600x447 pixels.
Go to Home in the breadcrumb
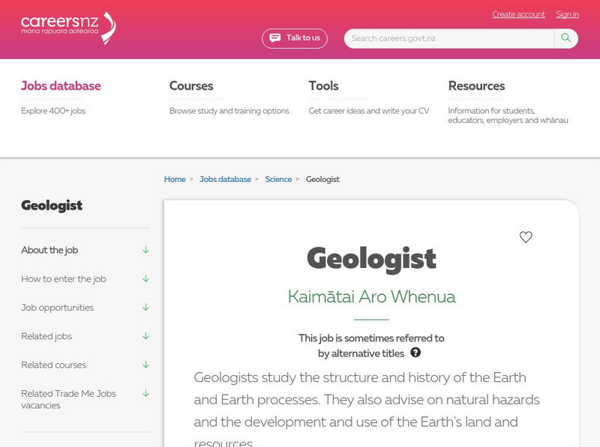(175, 180)
